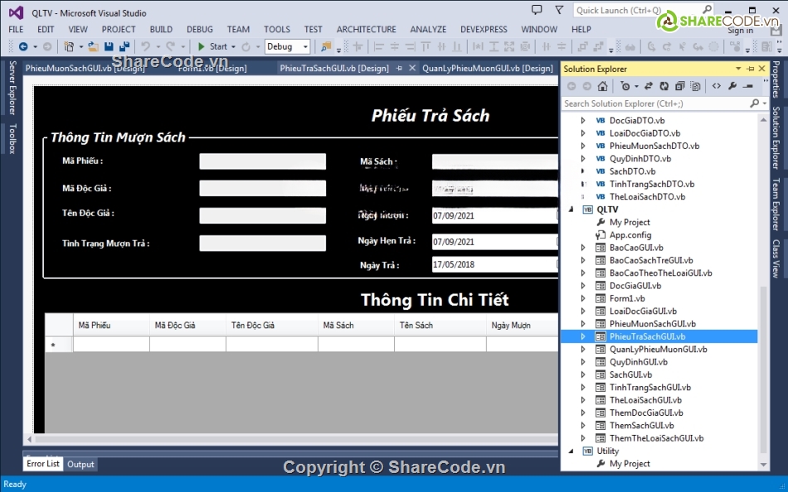Click the Collapse All icon
Image resolution: width=788 pixels, height=492 pixels.
pos(679,86)
